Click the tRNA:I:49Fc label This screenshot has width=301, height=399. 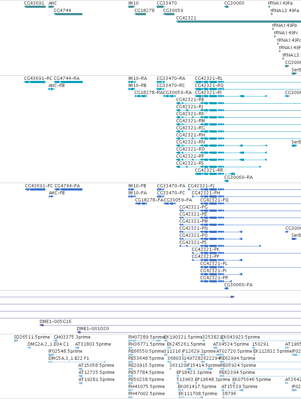pos(286,33)
